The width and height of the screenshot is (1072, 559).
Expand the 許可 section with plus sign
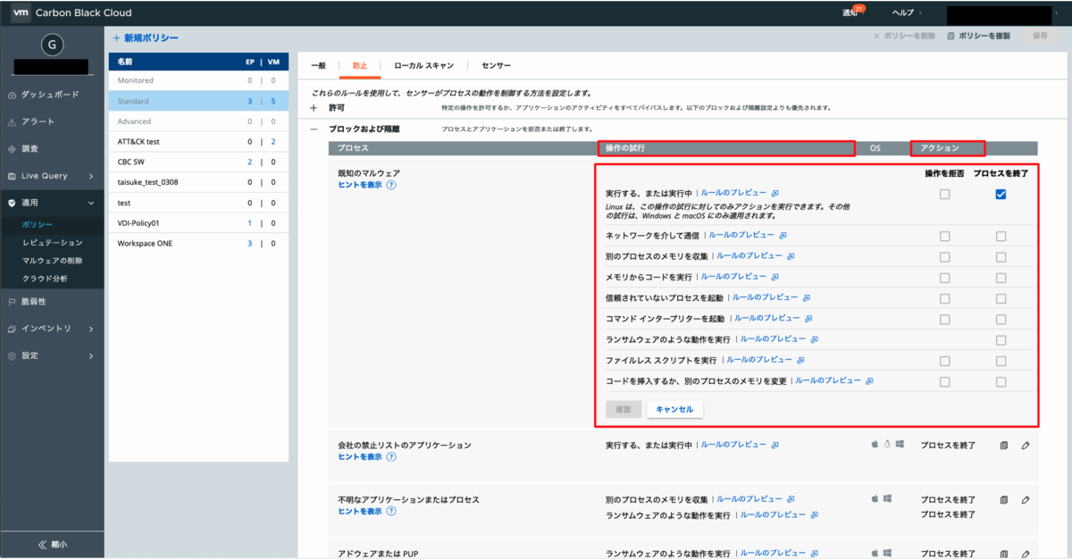point(314,107)
